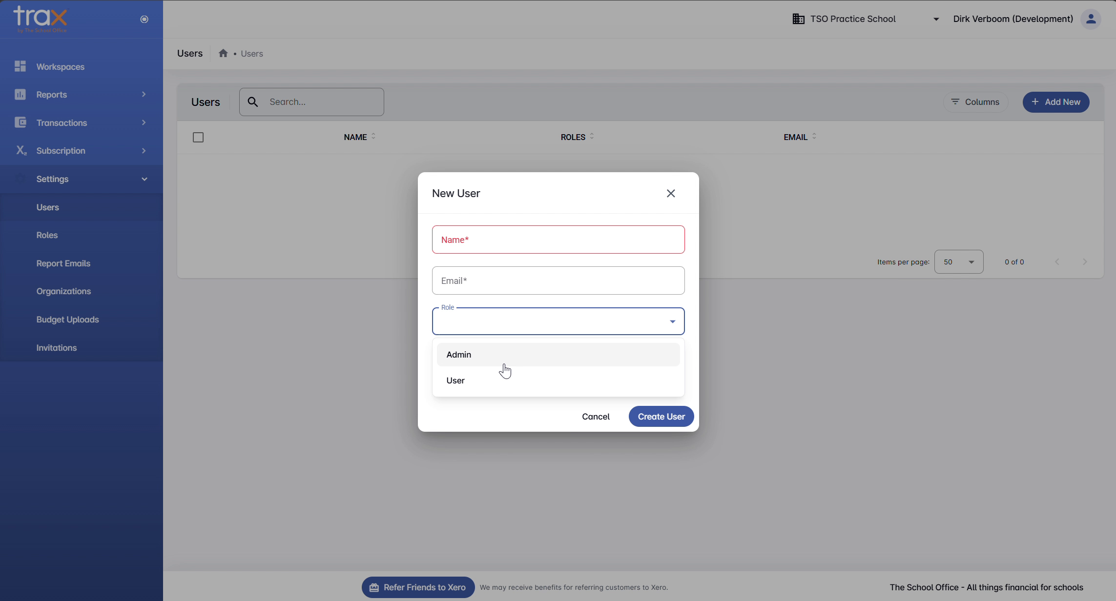Screen dimensions: 1116x601
Task: Toggle the sidebar pin radio icon
Action: [144, 19]
